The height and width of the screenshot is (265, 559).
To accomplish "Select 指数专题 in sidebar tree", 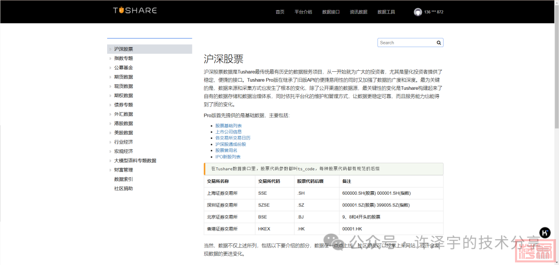I will point(123,58).
